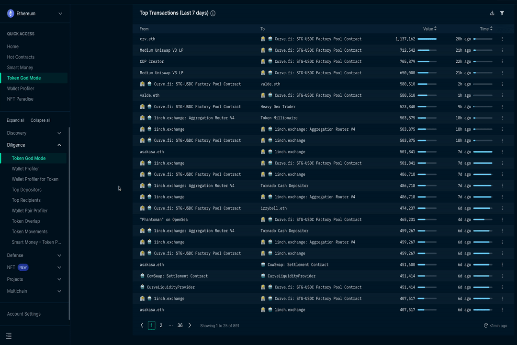Open the filter icon in table header
The width and height of the screenshot is (517, 345).
[502, 13]
